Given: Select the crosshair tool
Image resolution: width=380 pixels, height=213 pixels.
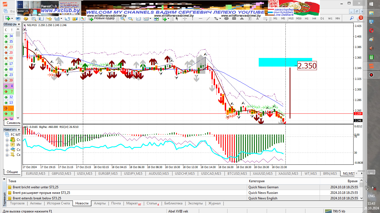Looking at the screenshot, I should (x=185, y=19).
